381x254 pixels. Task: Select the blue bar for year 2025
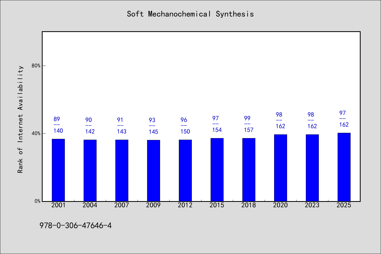pos(344,167)
